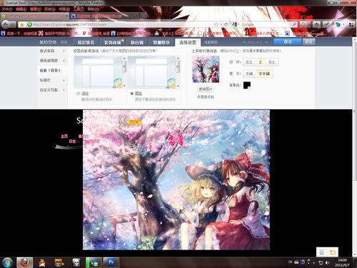Click the search magnifier in the Google box
357x268 pixels.
(294, 24)
